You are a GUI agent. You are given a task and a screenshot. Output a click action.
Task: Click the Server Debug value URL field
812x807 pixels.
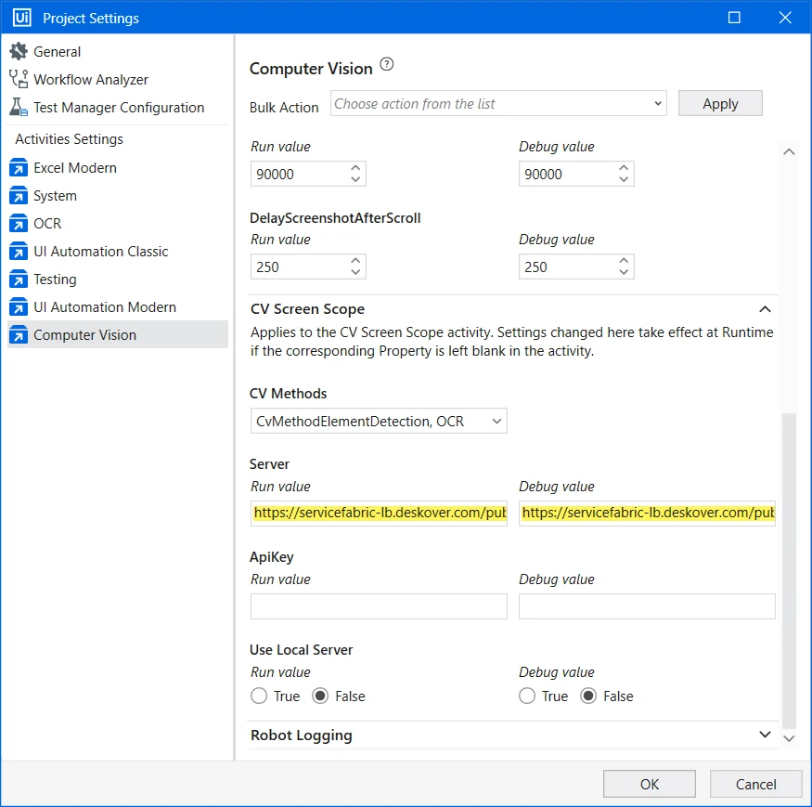click(647, 514)
